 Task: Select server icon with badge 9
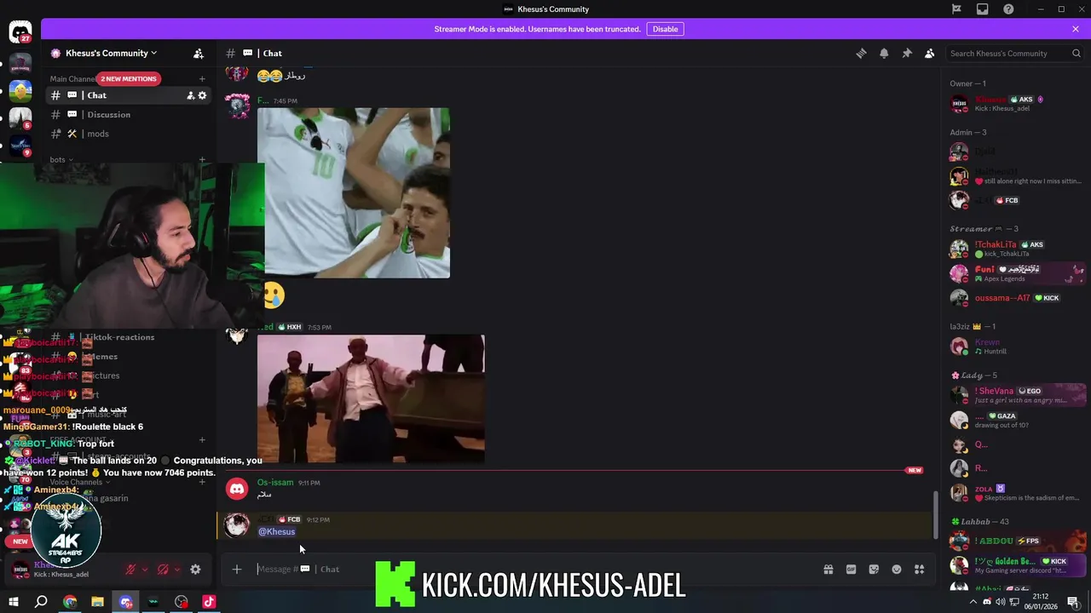click(20, 145)
